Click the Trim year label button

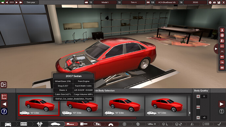coord(31,2)
